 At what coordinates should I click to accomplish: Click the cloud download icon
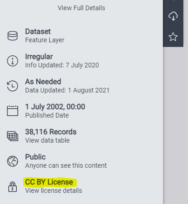pos(173,16)
